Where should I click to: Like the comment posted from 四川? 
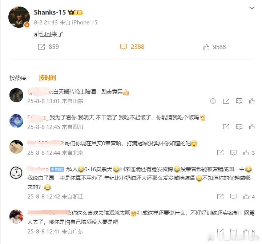[x=252, y=127]
